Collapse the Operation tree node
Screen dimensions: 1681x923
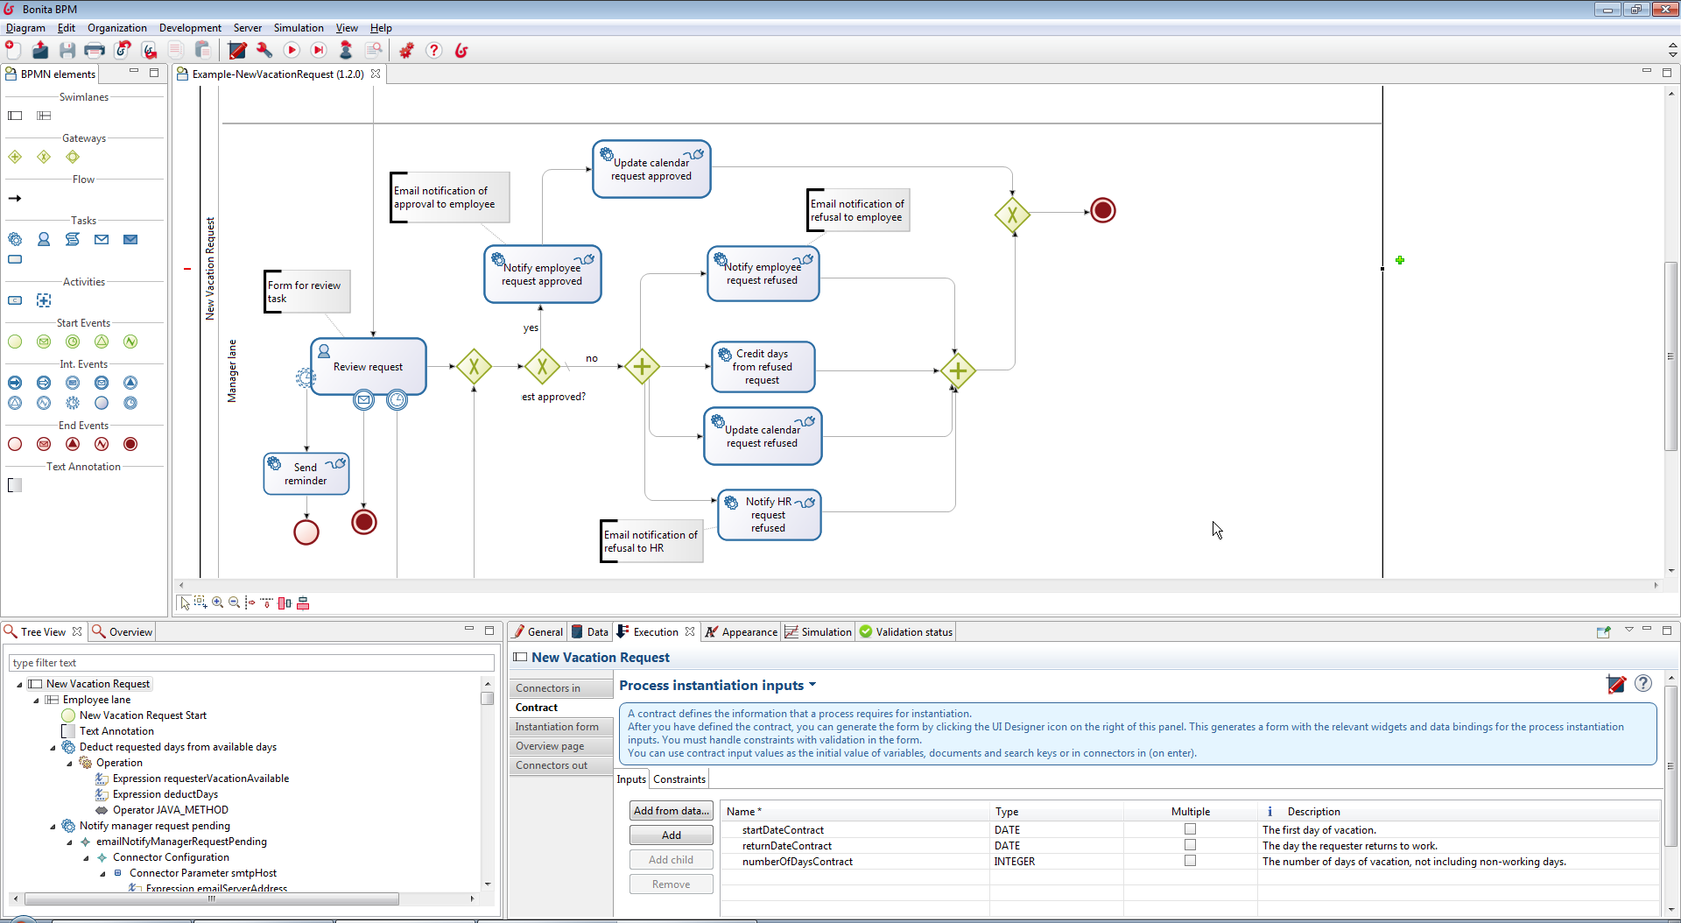[x=69, y=764]
